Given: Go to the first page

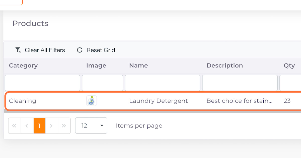Looking at the screenshot, I should point(14,125).
